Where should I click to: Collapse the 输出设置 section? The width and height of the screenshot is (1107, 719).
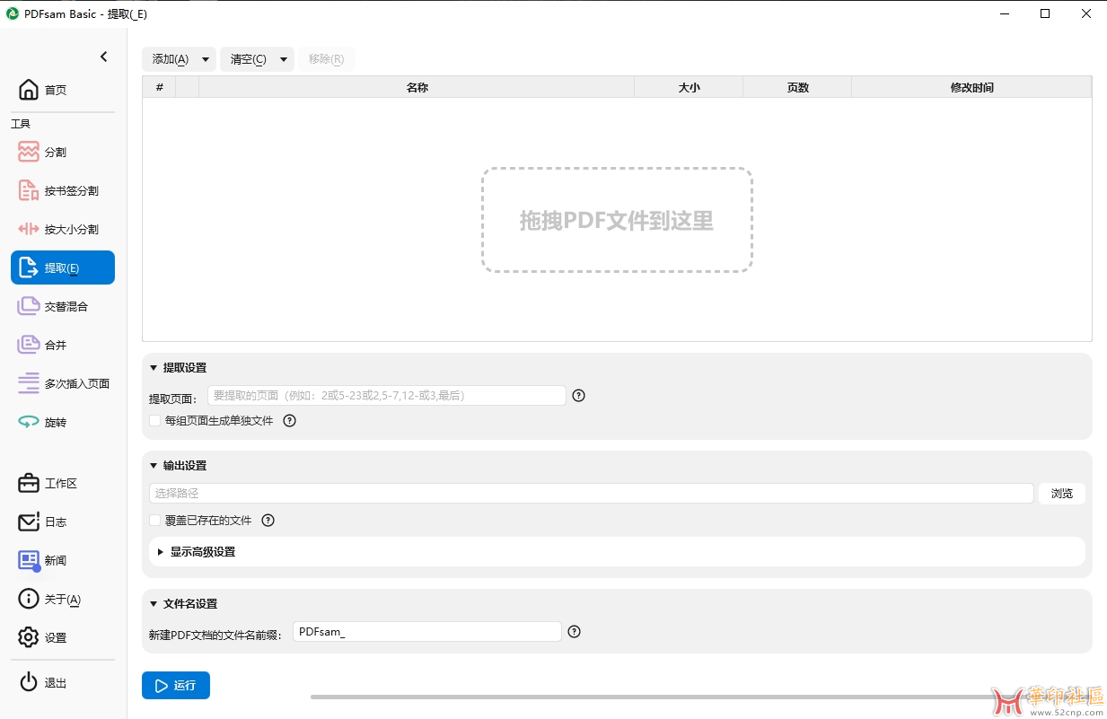click(x=154, y=466)
